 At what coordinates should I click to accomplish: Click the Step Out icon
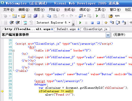(124, 23)
